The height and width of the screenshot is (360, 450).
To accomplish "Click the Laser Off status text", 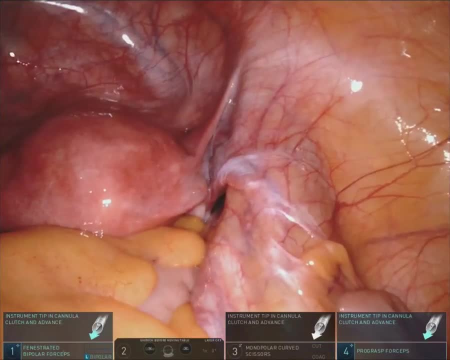I will click(212, 340).
